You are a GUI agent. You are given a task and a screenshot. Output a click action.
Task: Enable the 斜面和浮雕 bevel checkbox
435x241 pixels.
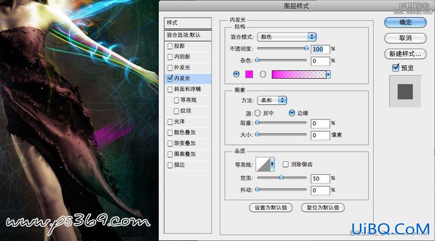170,90
